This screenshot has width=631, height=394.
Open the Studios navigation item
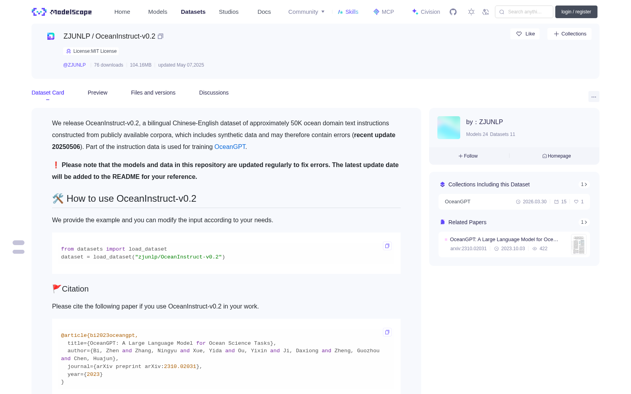[229, 12]
